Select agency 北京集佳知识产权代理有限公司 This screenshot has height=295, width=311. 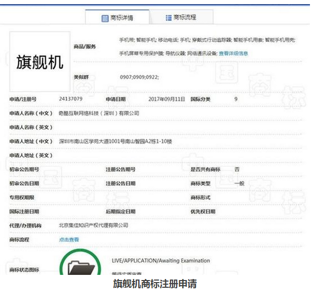(x=94, y=225)
